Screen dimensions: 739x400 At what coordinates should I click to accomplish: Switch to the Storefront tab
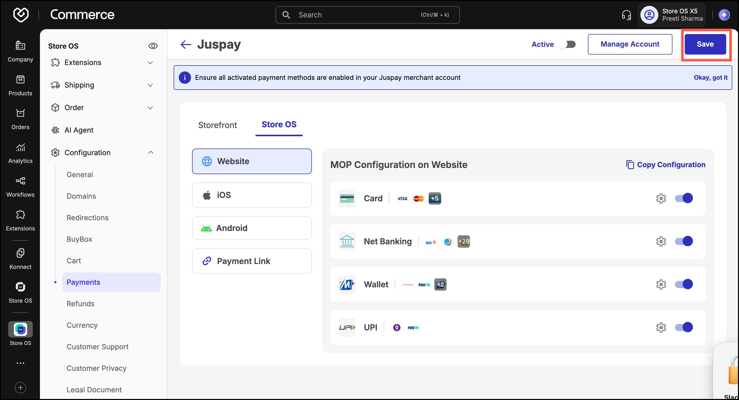pos(217,125)
